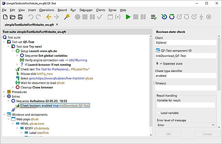This screenshot has width=222, height=144.
Task: Stop the test run next to play
Action: coord(136,17)
